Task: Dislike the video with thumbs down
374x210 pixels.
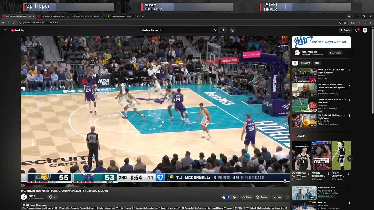Action: [x=234, y=197]
